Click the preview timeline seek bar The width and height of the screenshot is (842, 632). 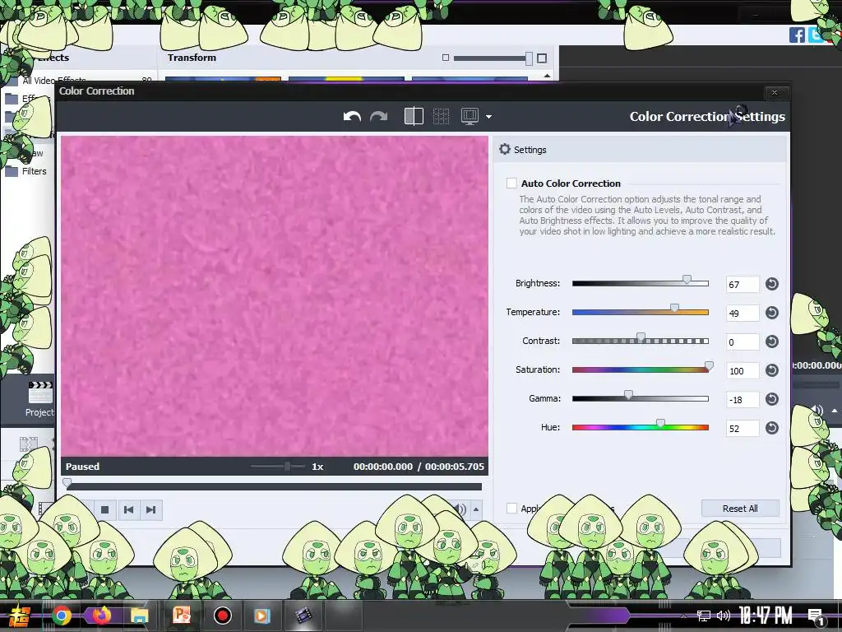274,486
